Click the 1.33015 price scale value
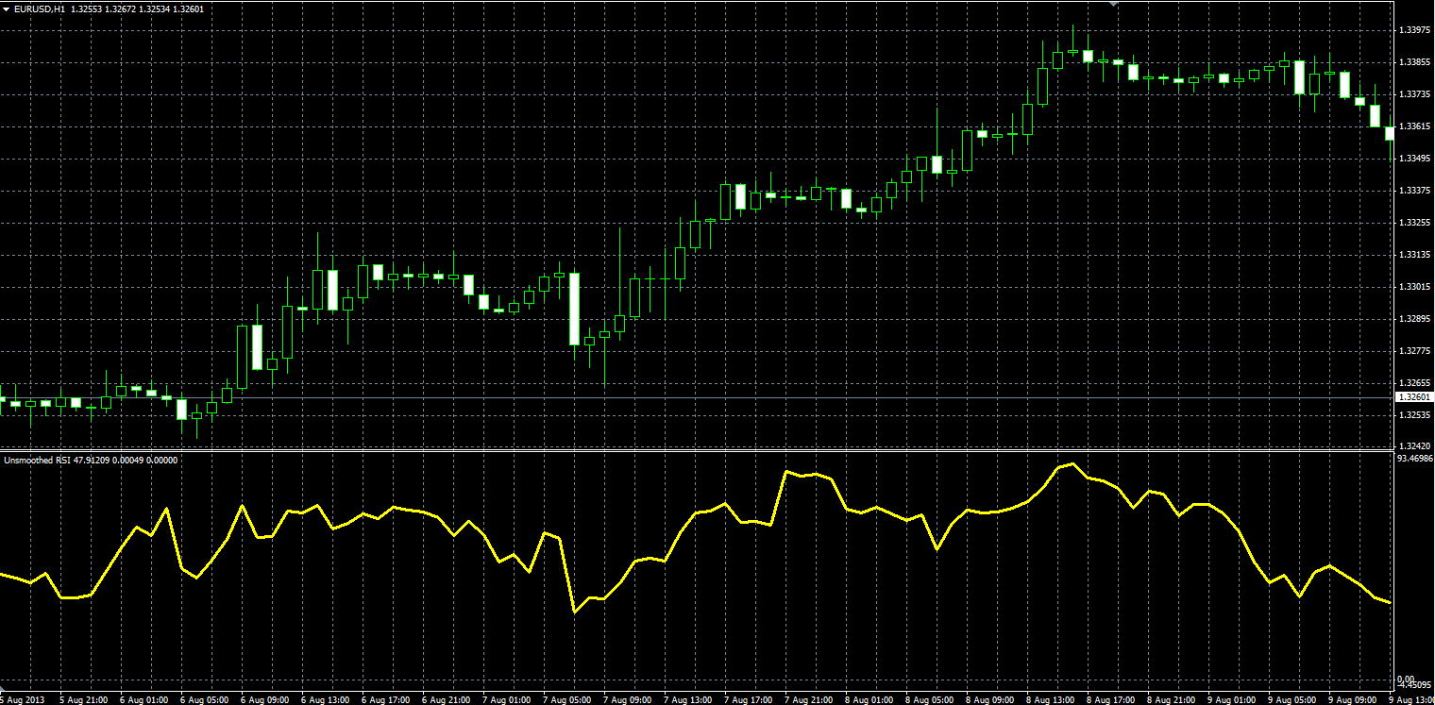 pyautogui.click(x=1413, y=287)
